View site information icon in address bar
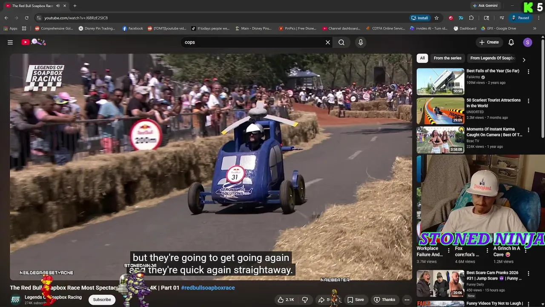This screenshot has width=545, height=307. point(39,18)
